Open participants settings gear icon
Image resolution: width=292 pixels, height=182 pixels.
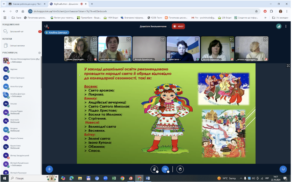coord(39,53)
